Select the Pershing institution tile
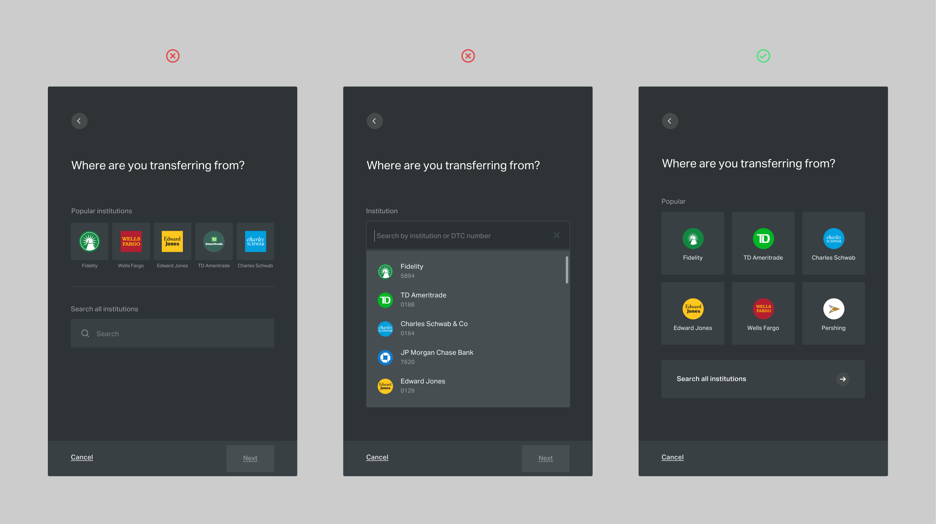The height and width of the screenshot is (524, 936). pyautogui.click(x=833, y=313)
